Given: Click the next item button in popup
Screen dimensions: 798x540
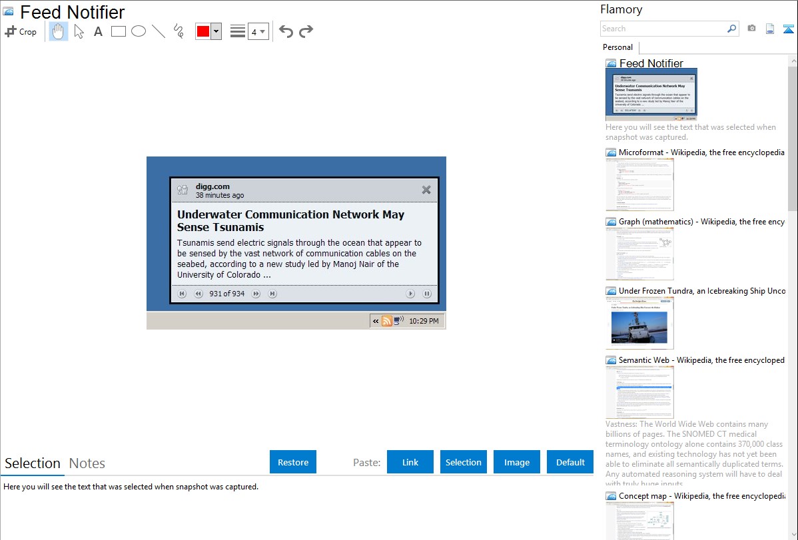Looking at the screenshot, I should pyautogui.click(x=256, y=294).
